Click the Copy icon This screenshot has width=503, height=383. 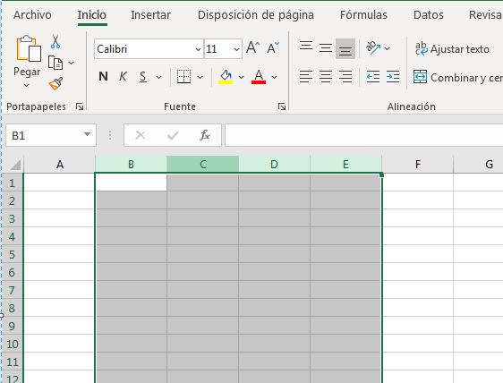(55, 63)
